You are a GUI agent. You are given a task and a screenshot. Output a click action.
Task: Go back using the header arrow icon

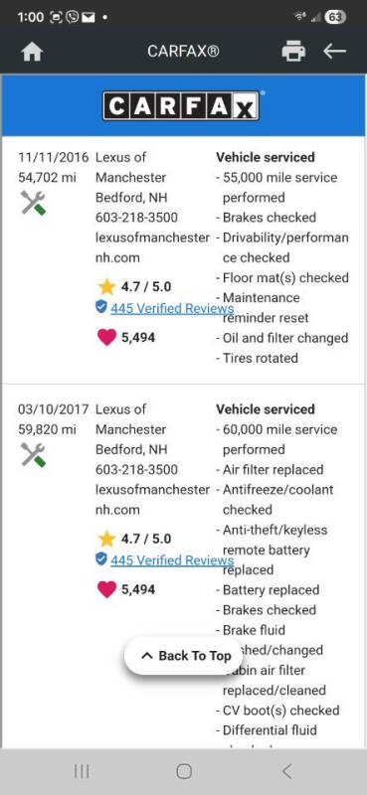coord(334,52)
